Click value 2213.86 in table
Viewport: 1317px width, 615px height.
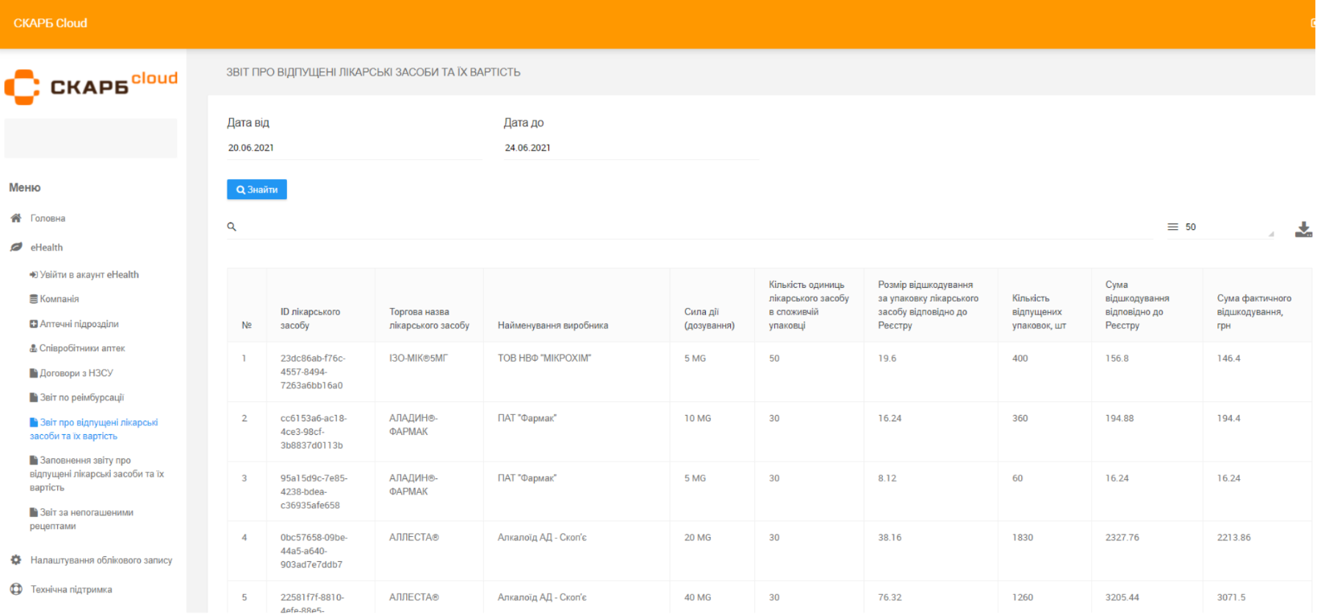pyautogui.click(x=1234, y=538)
